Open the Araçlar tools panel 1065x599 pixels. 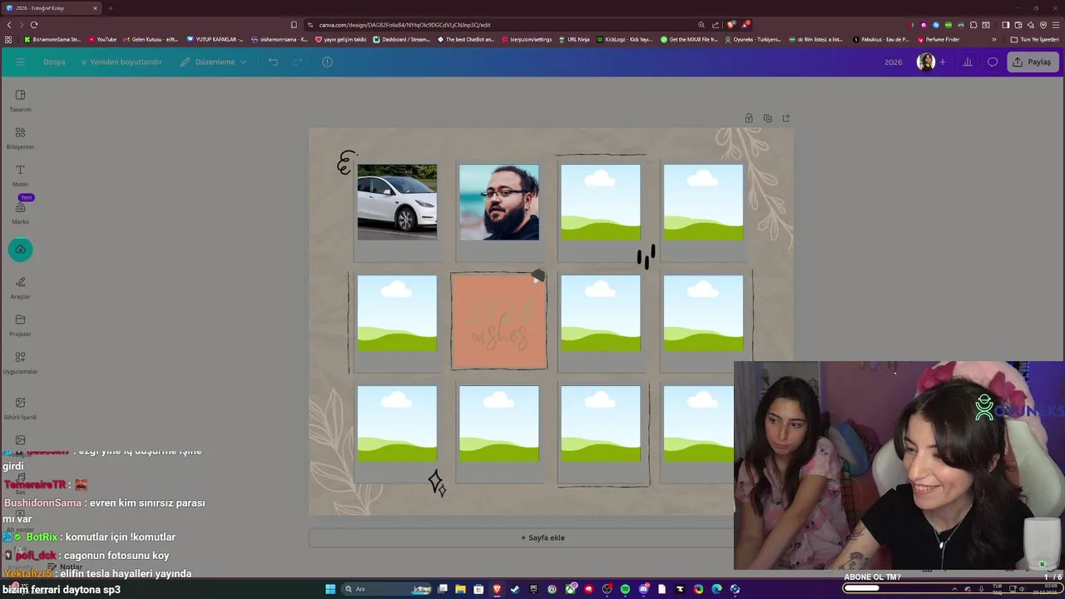(20, 288)
